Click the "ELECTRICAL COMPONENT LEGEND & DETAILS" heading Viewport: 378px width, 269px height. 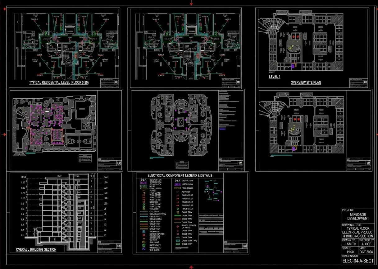180,175
